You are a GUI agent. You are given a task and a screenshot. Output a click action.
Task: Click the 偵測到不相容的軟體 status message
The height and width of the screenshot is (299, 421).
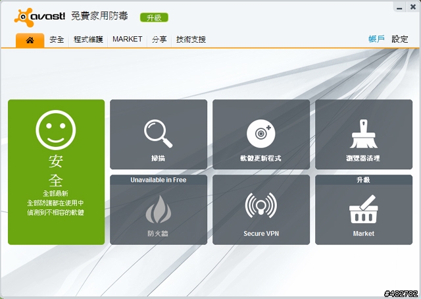coord(55,213)
